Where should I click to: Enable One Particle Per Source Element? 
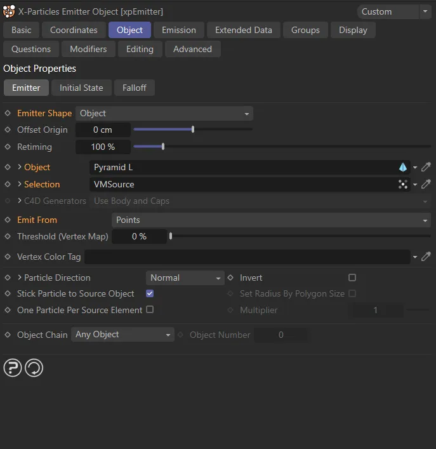tap(150, 309)
